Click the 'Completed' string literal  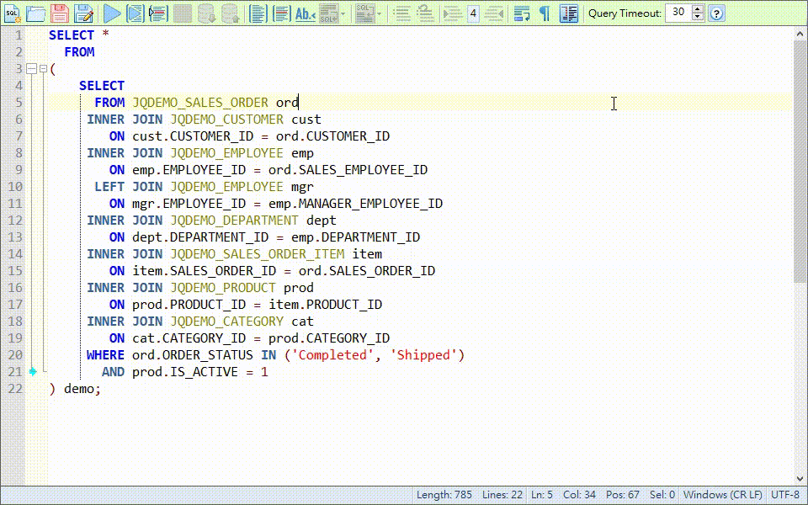tap(333, 355)
